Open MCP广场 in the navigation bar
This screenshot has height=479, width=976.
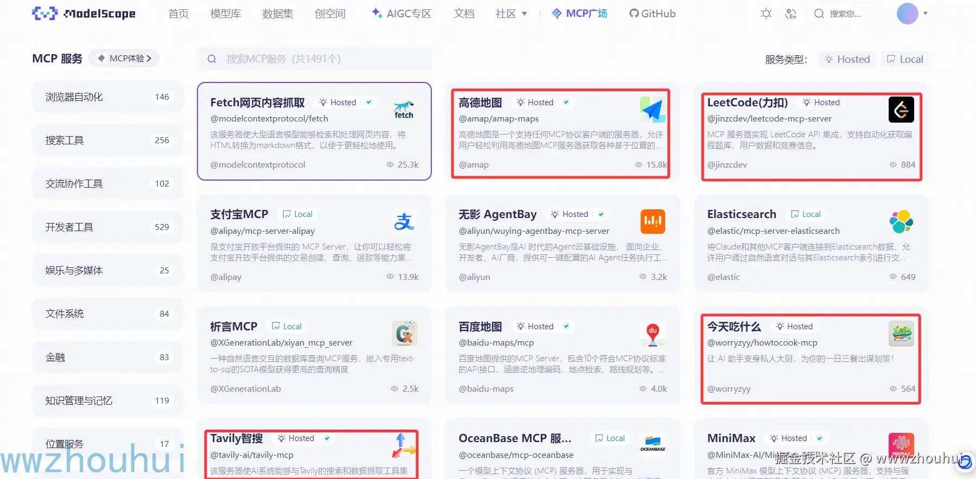(579, 14)
